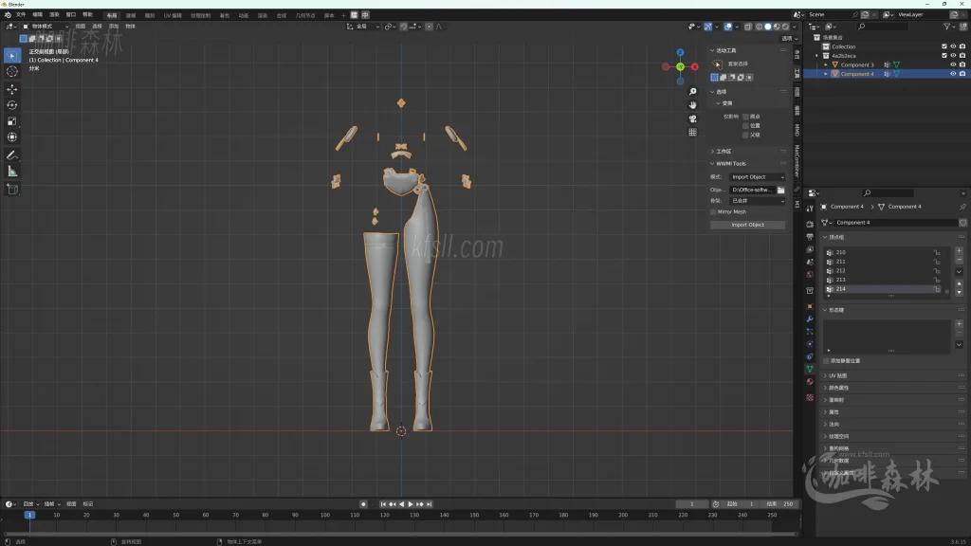Switch orthographic perspective grid icon

point(692,133)
